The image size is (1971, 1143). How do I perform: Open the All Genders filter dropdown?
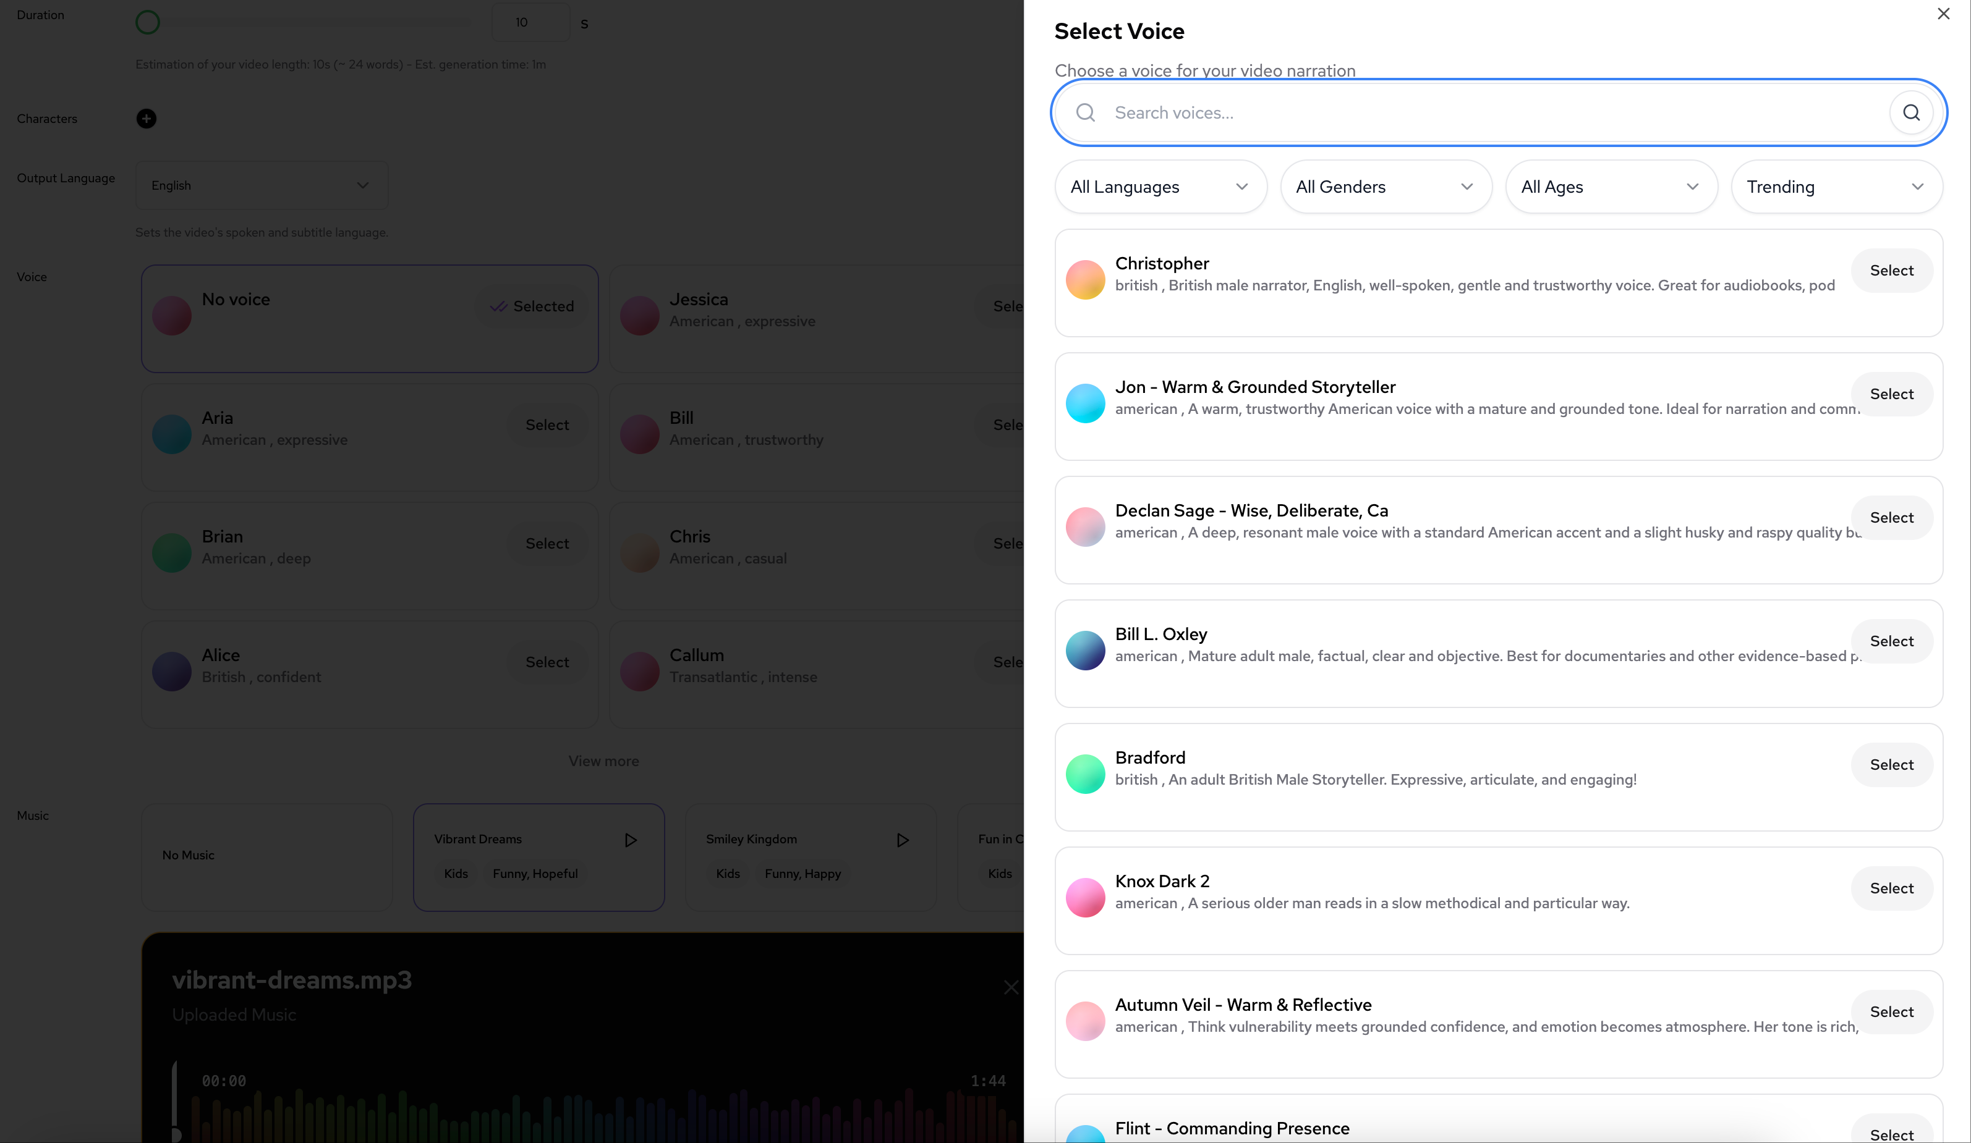coord(1385,187)
